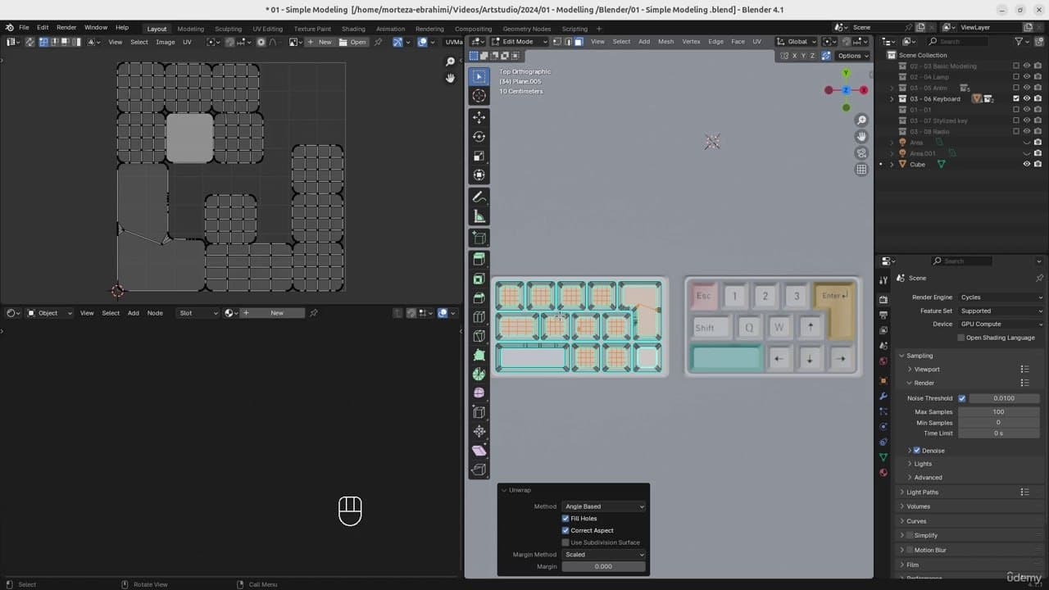The image size is (1049, 590).
Task: Enable vertex select mode in 3D viewport header
Action: [557, 42]
